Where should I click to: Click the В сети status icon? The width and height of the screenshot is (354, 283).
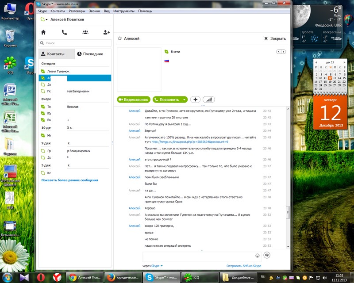click(167, 52)
